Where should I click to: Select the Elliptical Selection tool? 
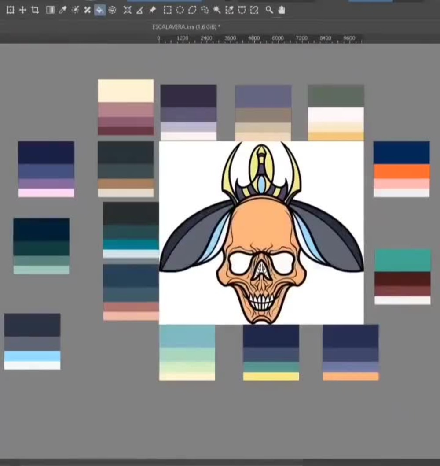click(180, 10)
